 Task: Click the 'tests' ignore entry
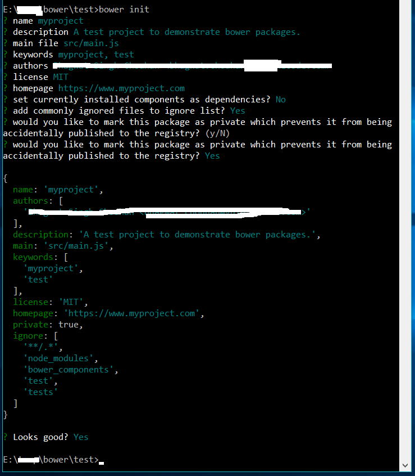[40, 392]
